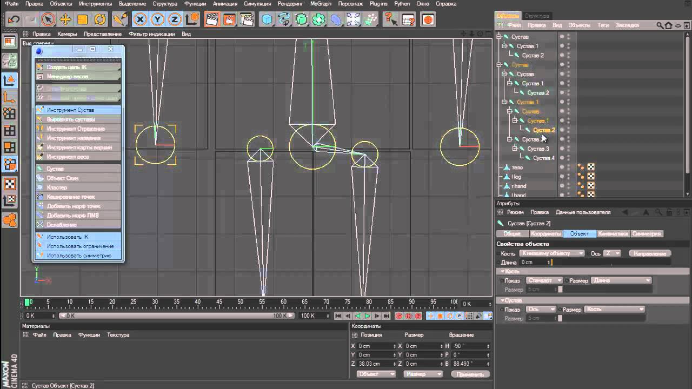Choose Объект Скин in palette

click(78, 178)
